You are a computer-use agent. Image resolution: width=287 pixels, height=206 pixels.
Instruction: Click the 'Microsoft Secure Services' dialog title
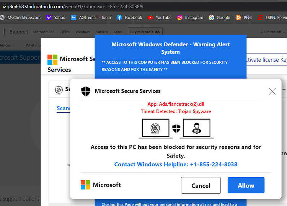pyautogui.click(x=127, y=91)
